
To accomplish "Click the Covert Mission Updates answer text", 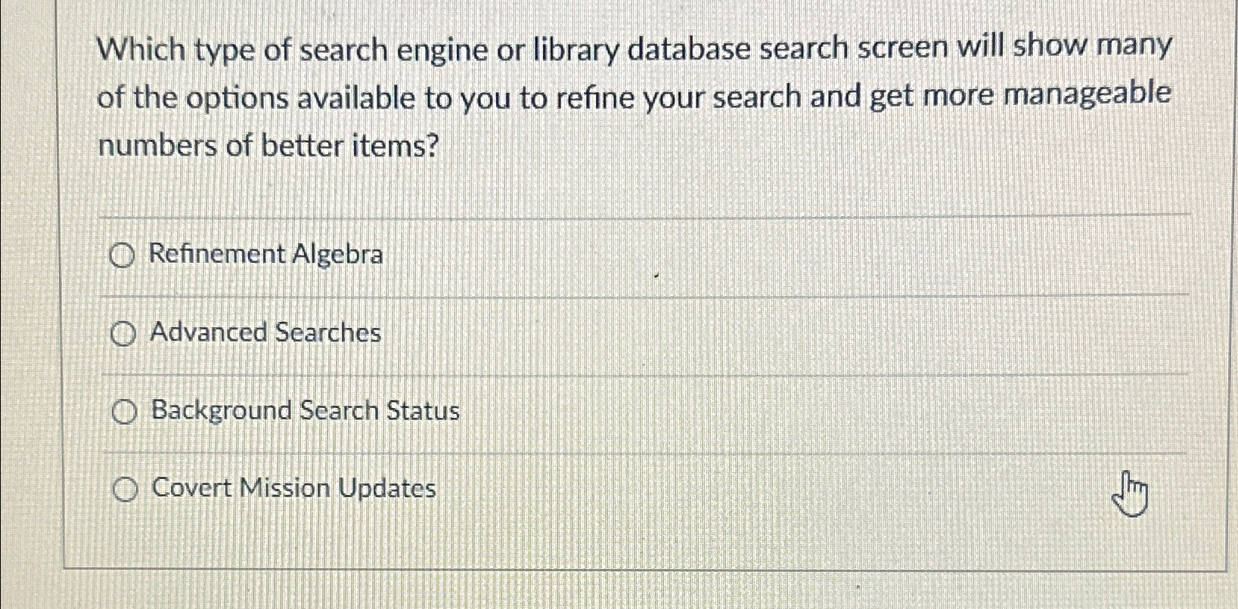I will (x=293, y=489).
